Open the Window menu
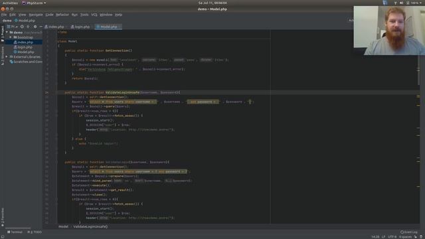This screenshot has height=239, width=425. click(x=106, y=15)
